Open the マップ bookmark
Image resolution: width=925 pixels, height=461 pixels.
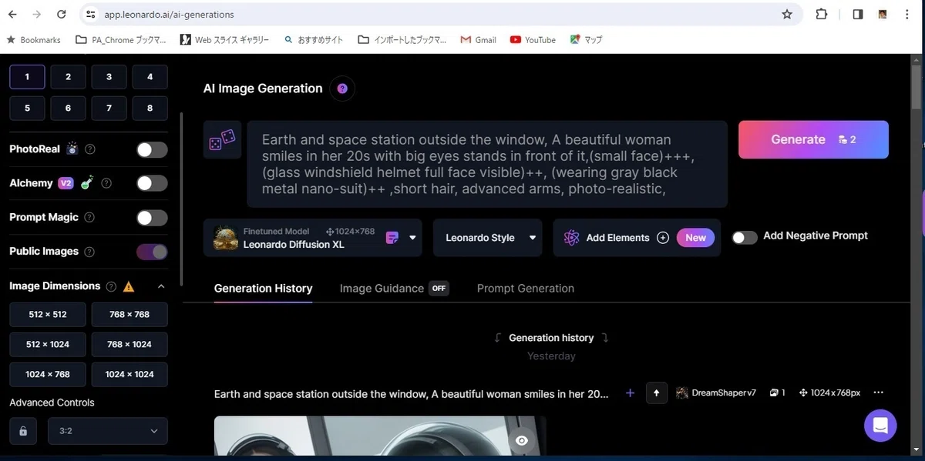tap(586, 40)
